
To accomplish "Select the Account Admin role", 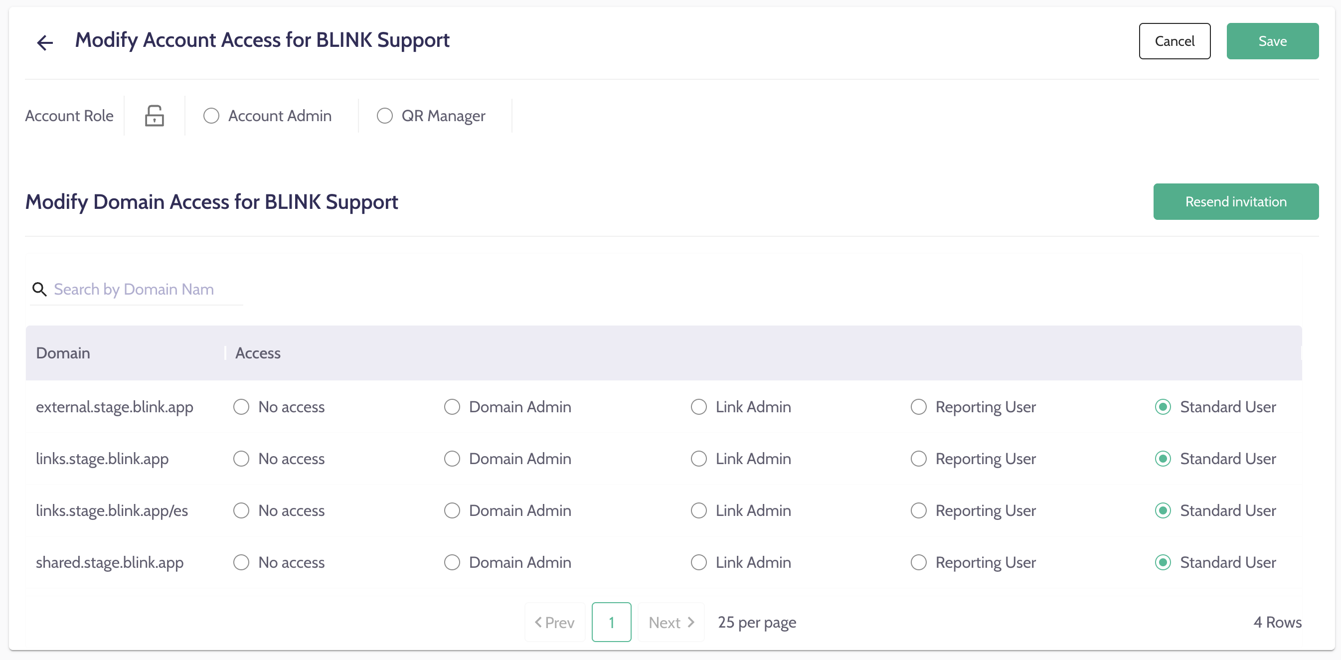I will 211,116.
